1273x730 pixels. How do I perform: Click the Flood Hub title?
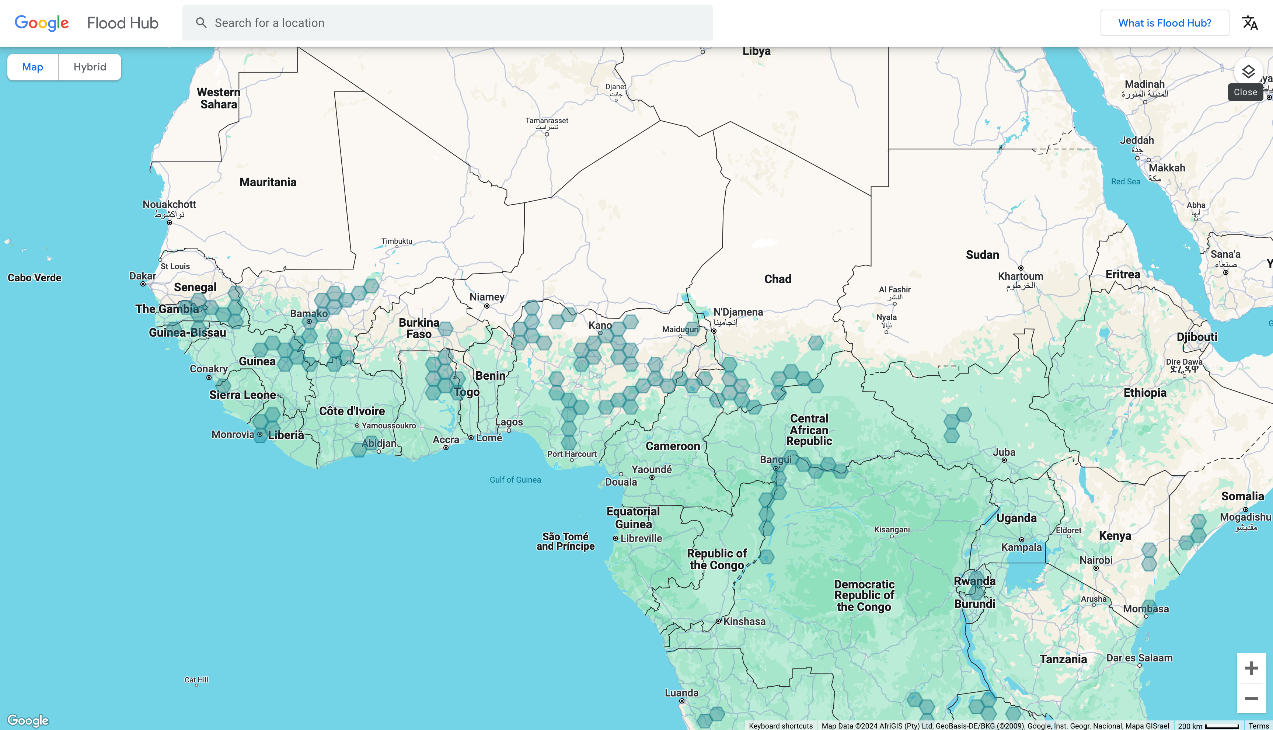click(x=122, y=23)
